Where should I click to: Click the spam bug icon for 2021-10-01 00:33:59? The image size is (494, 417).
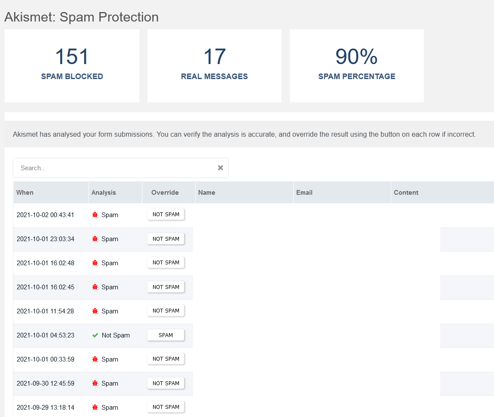95,359
